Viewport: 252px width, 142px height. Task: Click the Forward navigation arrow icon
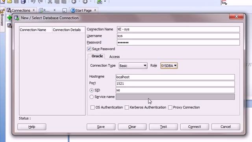85,2
